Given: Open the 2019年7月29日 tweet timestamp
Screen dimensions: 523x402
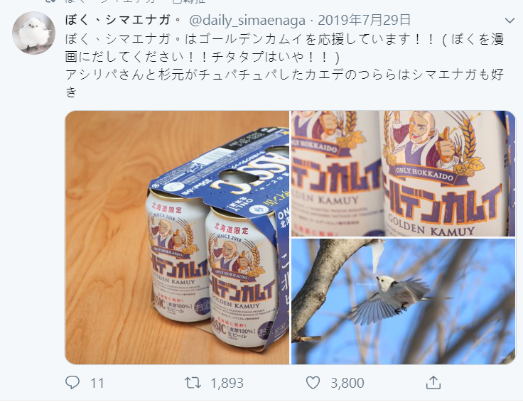Looking at the screenshot, I should tap(365, 21).
